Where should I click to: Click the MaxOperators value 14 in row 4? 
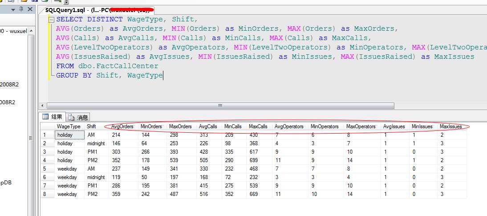click(x=362, y=160)
